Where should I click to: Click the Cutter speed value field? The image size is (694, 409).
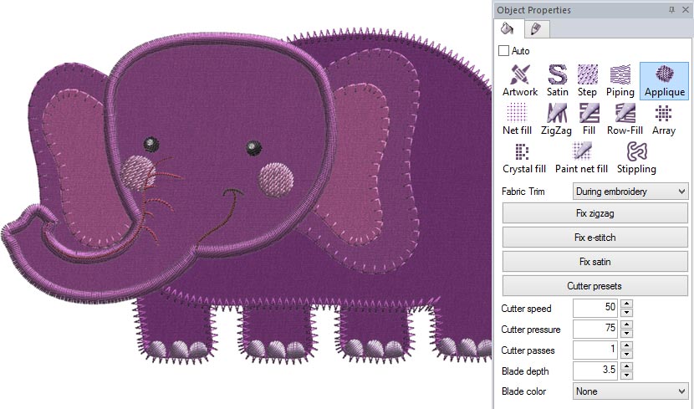595,308
